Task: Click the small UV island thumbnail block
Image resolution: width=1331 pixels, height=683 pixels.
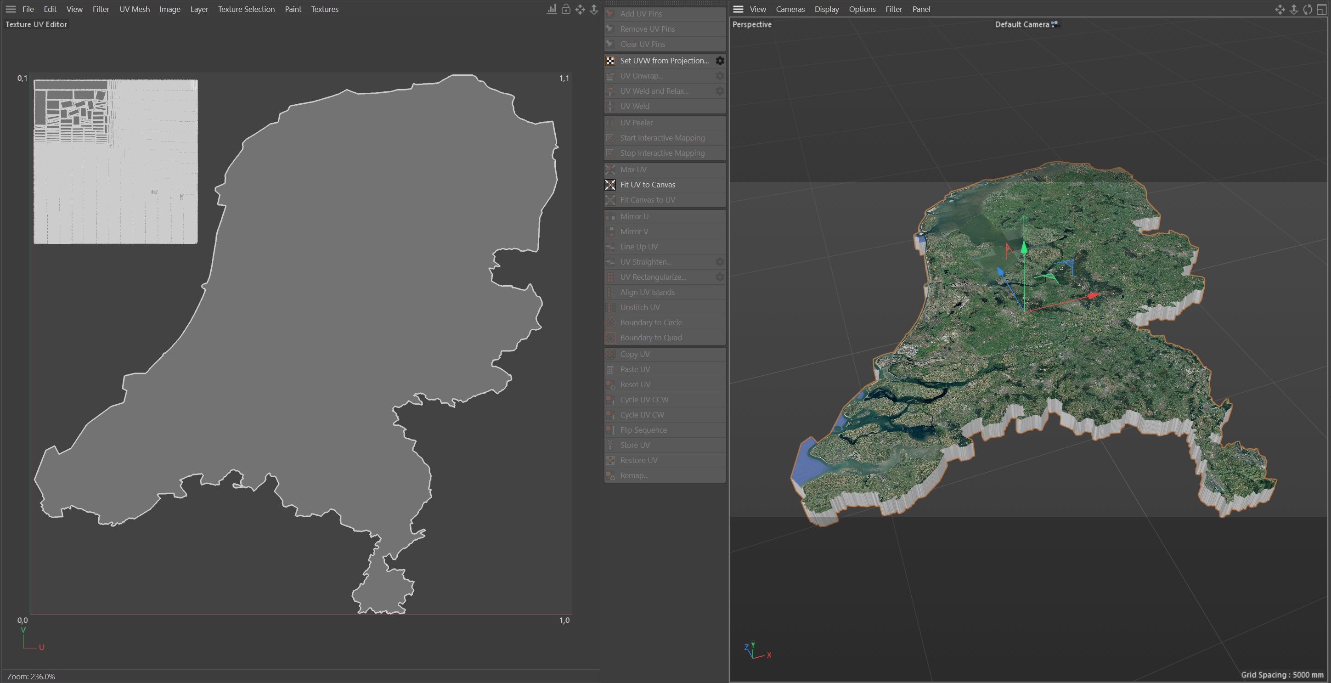Action: (115, 161)
